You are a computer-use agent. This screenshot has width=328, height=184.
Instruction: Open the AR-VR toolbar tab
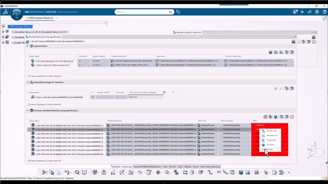173,167
